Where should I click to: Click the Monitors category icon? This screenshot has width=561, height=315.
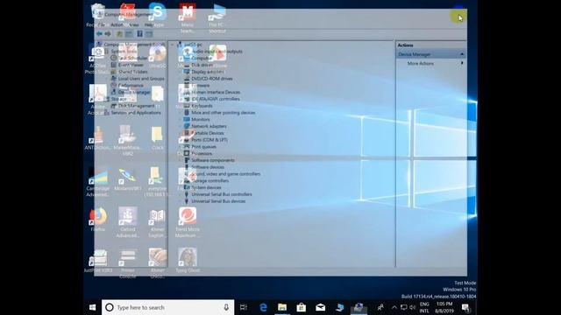(187, 119)
